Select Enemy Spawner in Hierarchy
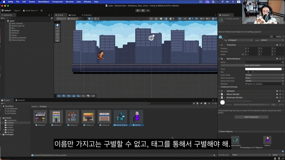This screenshot has width=285, height=160. [18, 40]
